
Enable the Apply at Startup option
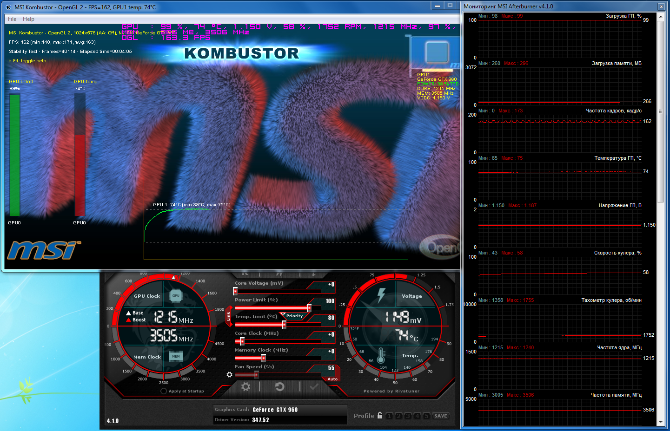point(164,391)
